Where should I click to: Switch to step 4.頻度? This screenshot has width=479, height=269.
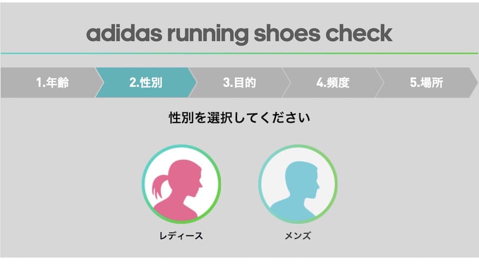click(333, 83)
